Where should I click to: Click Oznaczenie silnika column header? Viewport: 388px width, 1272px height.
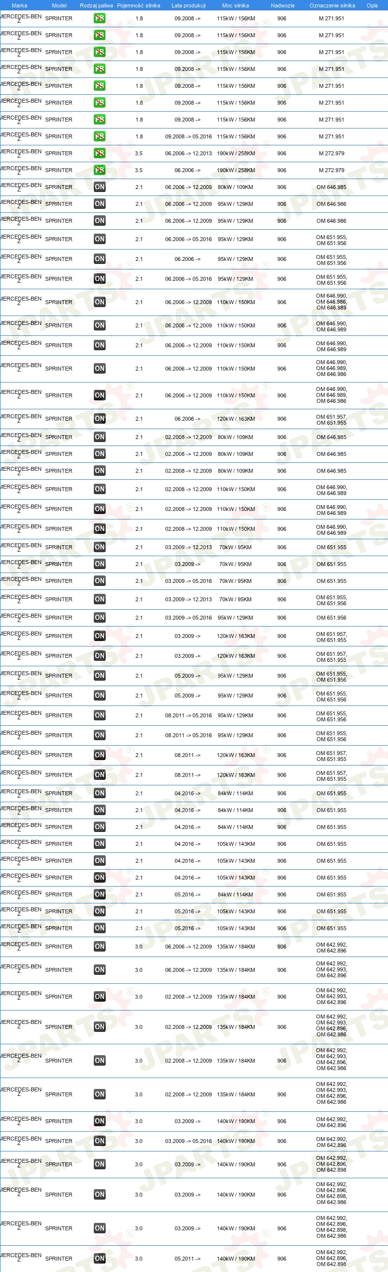pos(332,5)
